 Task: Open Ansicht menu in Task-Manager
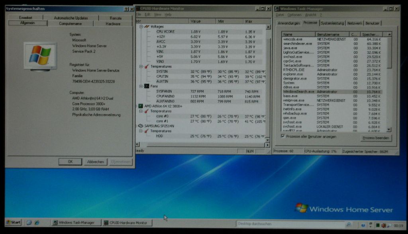(x=311, y=15)
